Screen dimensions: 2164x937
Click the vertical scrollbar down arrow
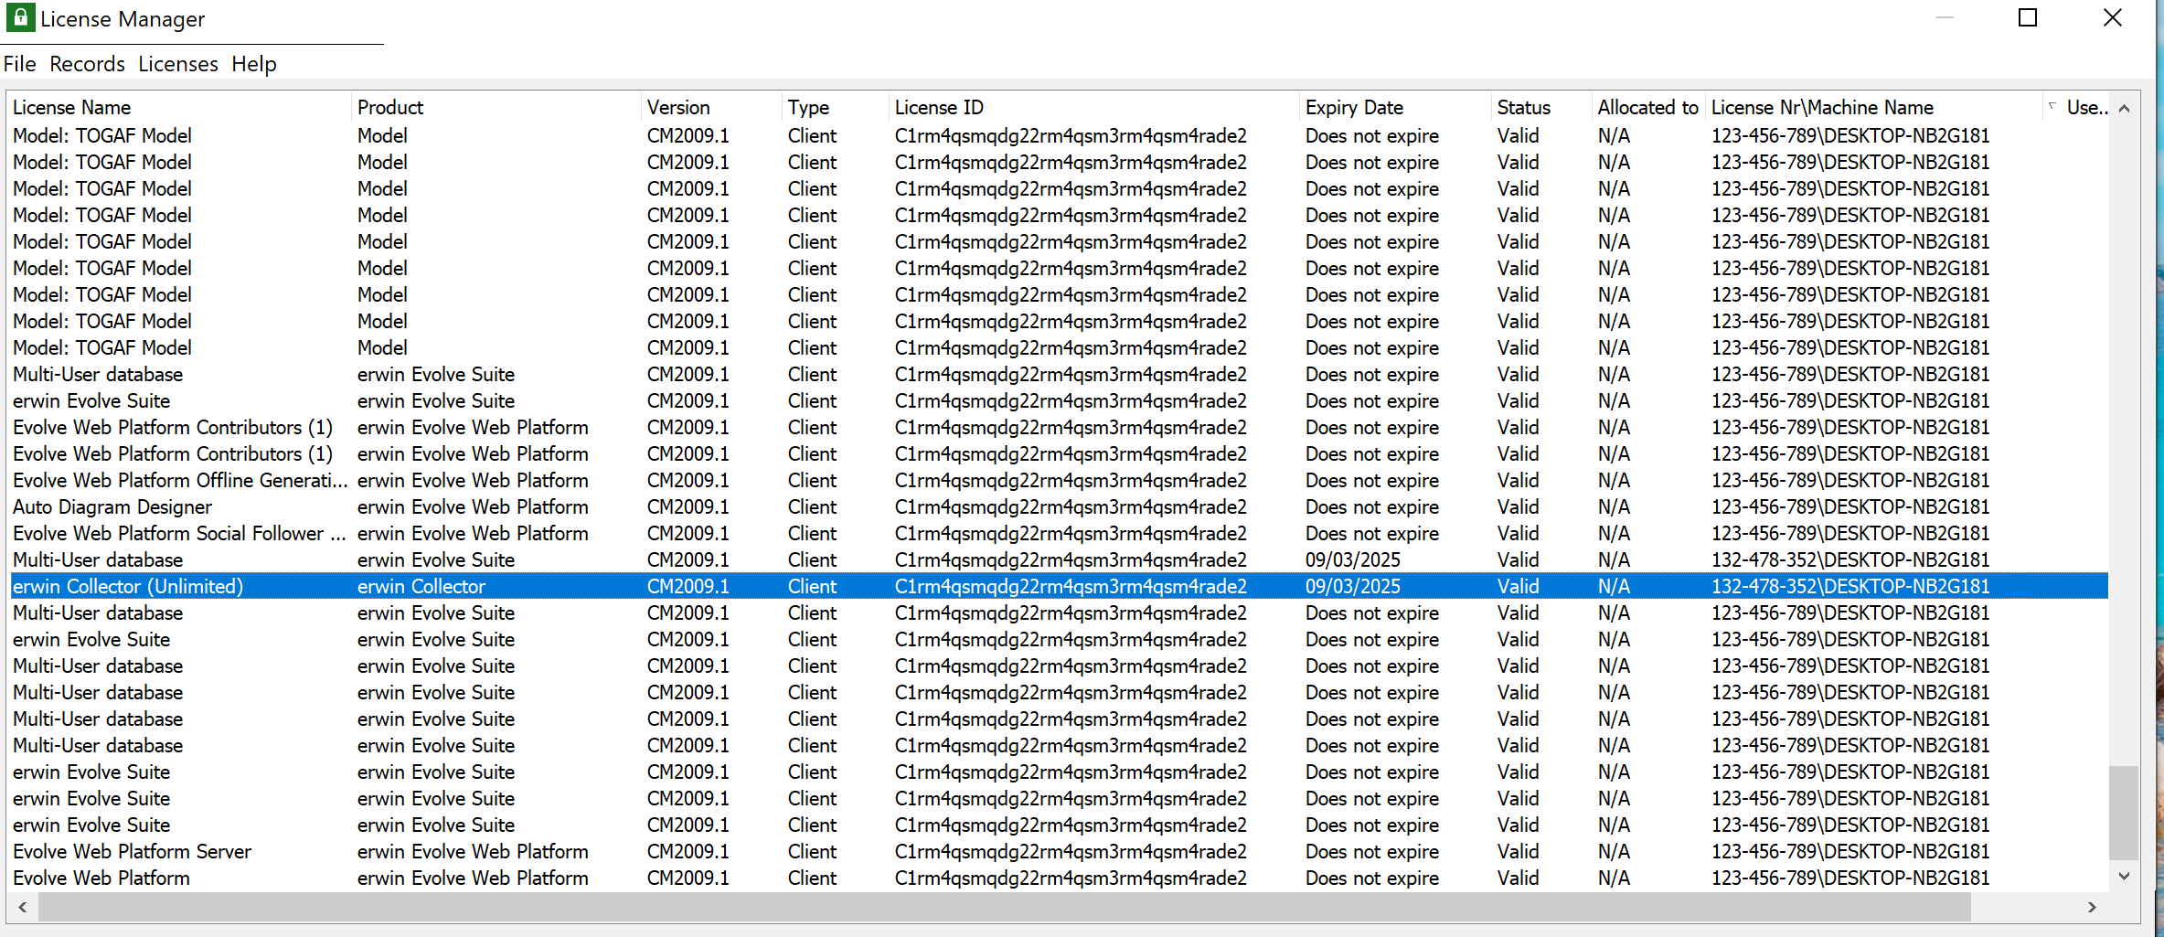click(2124, 876)
